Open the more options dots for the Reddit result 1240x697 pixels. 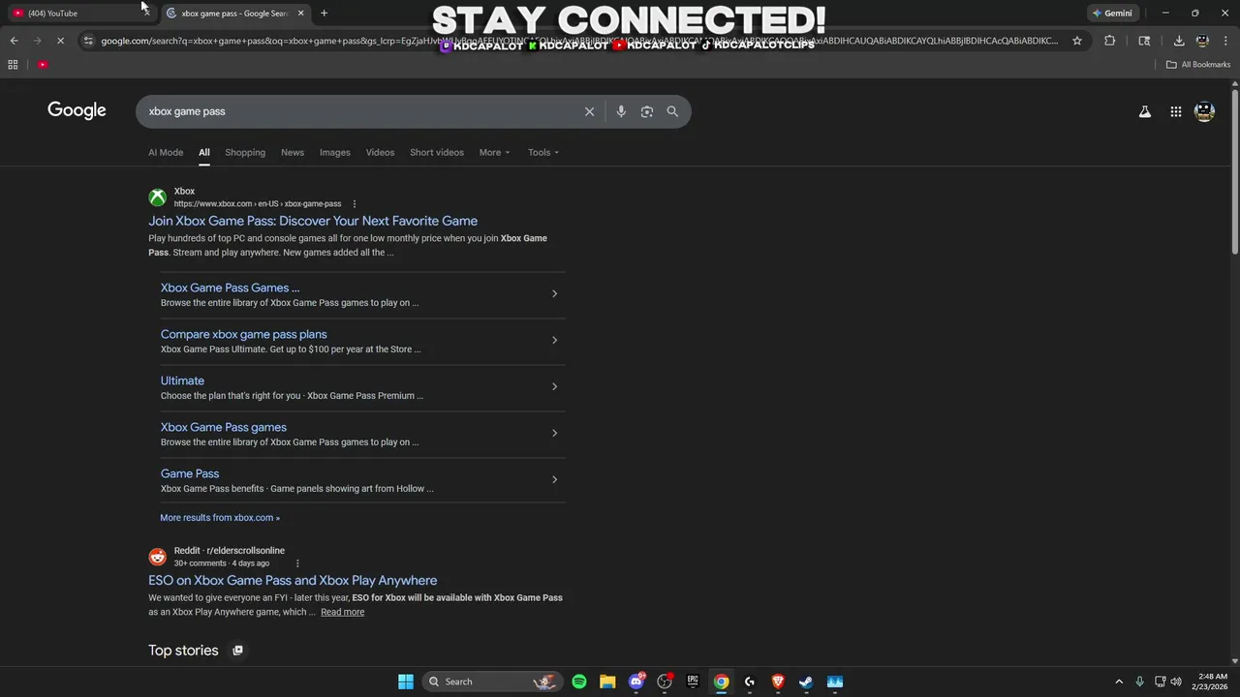coord(297,563)
